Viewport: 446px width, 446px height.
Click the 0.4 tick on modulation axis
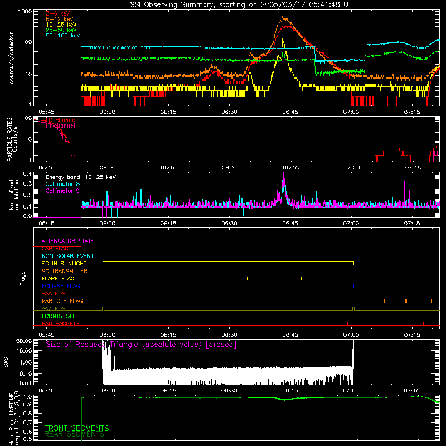tap(27, 174)
